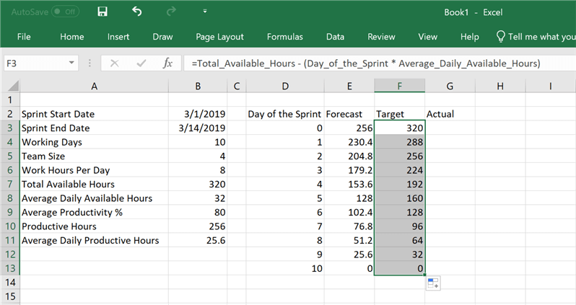The width and height of the screenshot is (576, 305).
Task: Click the Enter checkmark in formula bar
Action: pos(141,63)
